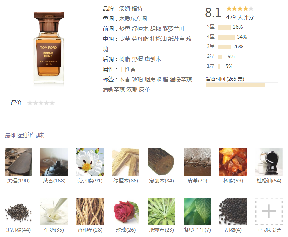Open the 皮革 leather image
The image size is (288, 237).
pyautogui.click(x=197, y=162)
